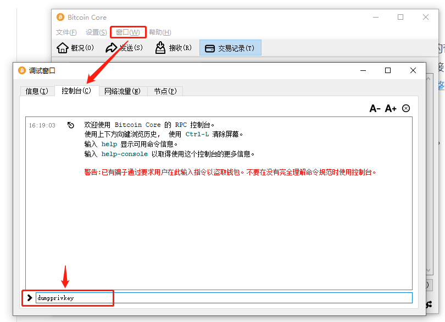
Task: Click the network activity icon at bottom right
Action: [x=429, y=304]
